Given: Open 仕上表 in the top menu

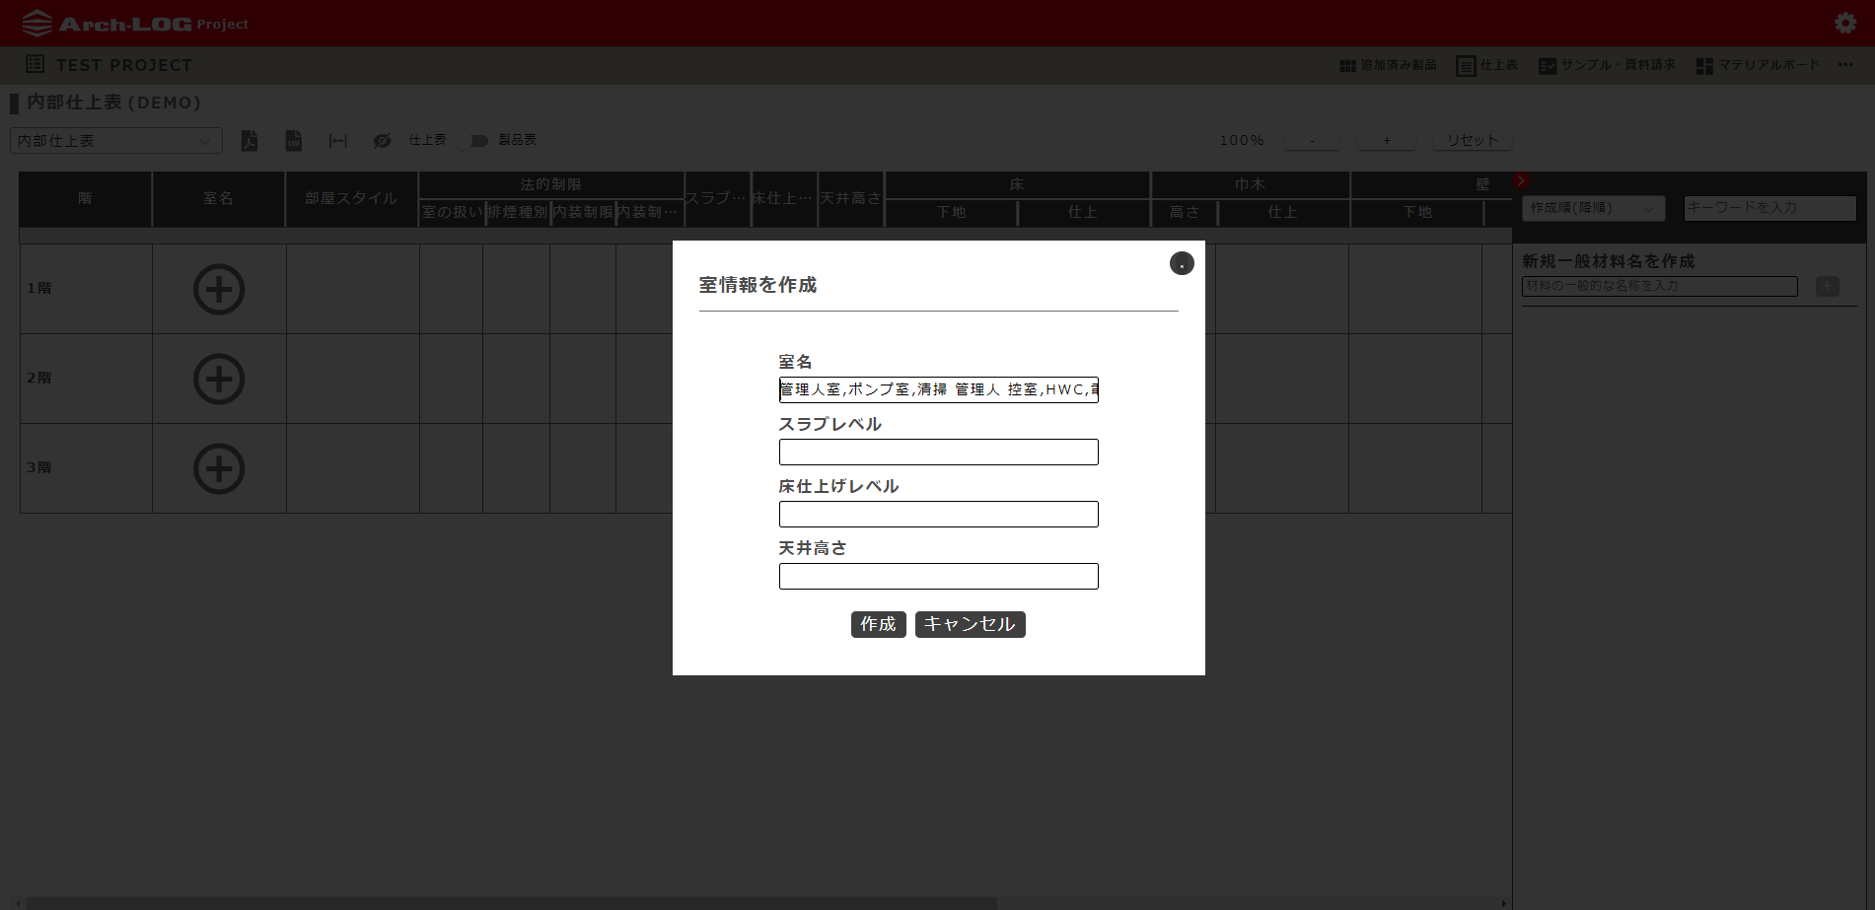Looking at the screenshot, I should tap(1486, 65).
